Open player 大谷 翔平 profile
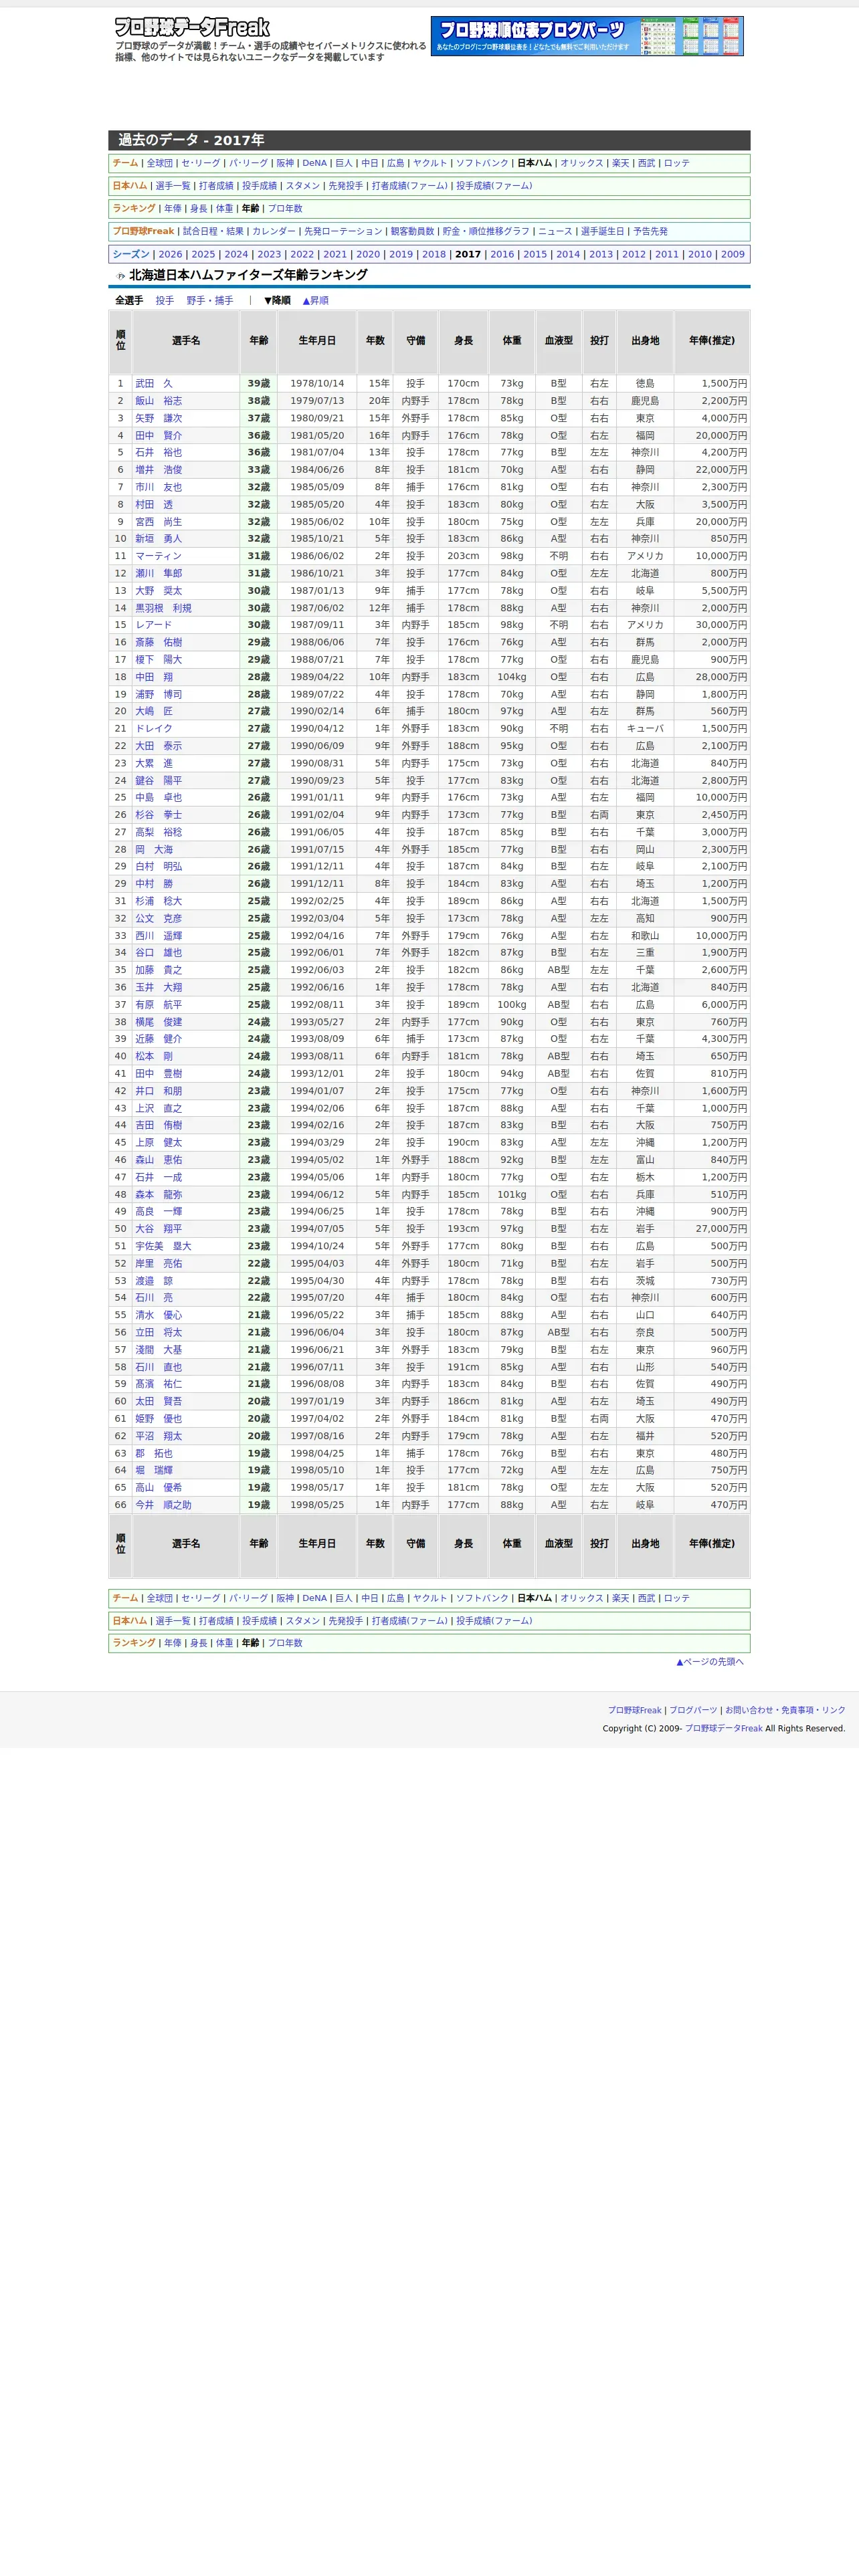Viewport: 859px width, 2576px height. 159,1229
